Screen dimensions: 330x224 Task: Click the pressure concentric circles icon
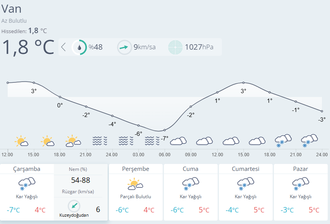pyautogui.click(x=176, y=47)
